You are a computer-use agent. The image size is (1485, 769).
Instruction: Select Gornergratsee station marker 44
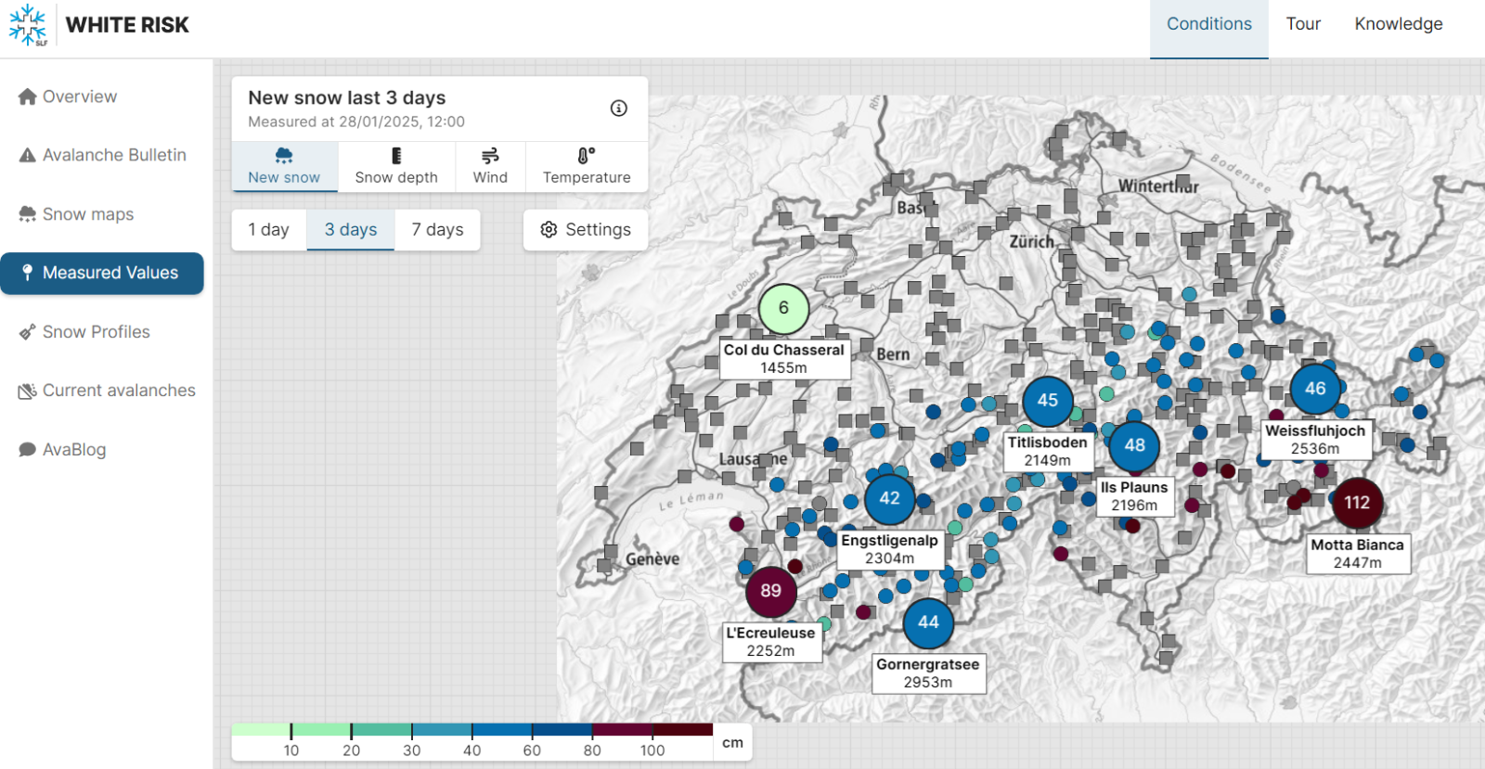928,622
